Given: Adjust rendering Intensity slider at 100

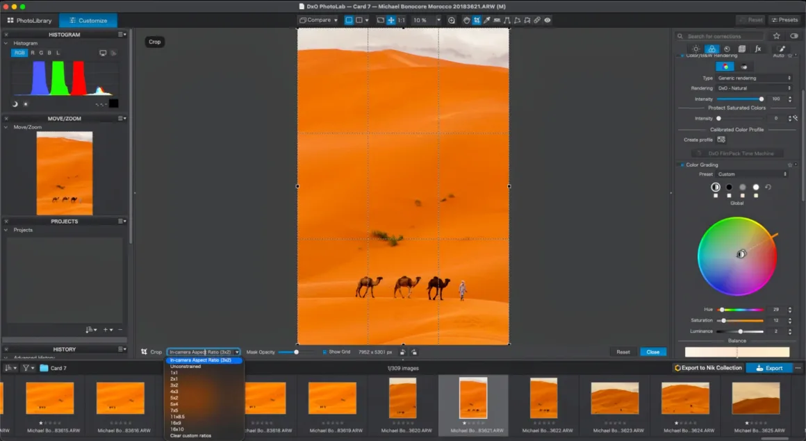Looking at the screenshot, I should click(762, 99).
